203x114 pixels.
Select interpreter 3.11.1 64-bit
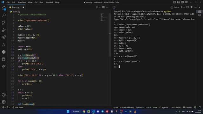click(x=175, y=107)
